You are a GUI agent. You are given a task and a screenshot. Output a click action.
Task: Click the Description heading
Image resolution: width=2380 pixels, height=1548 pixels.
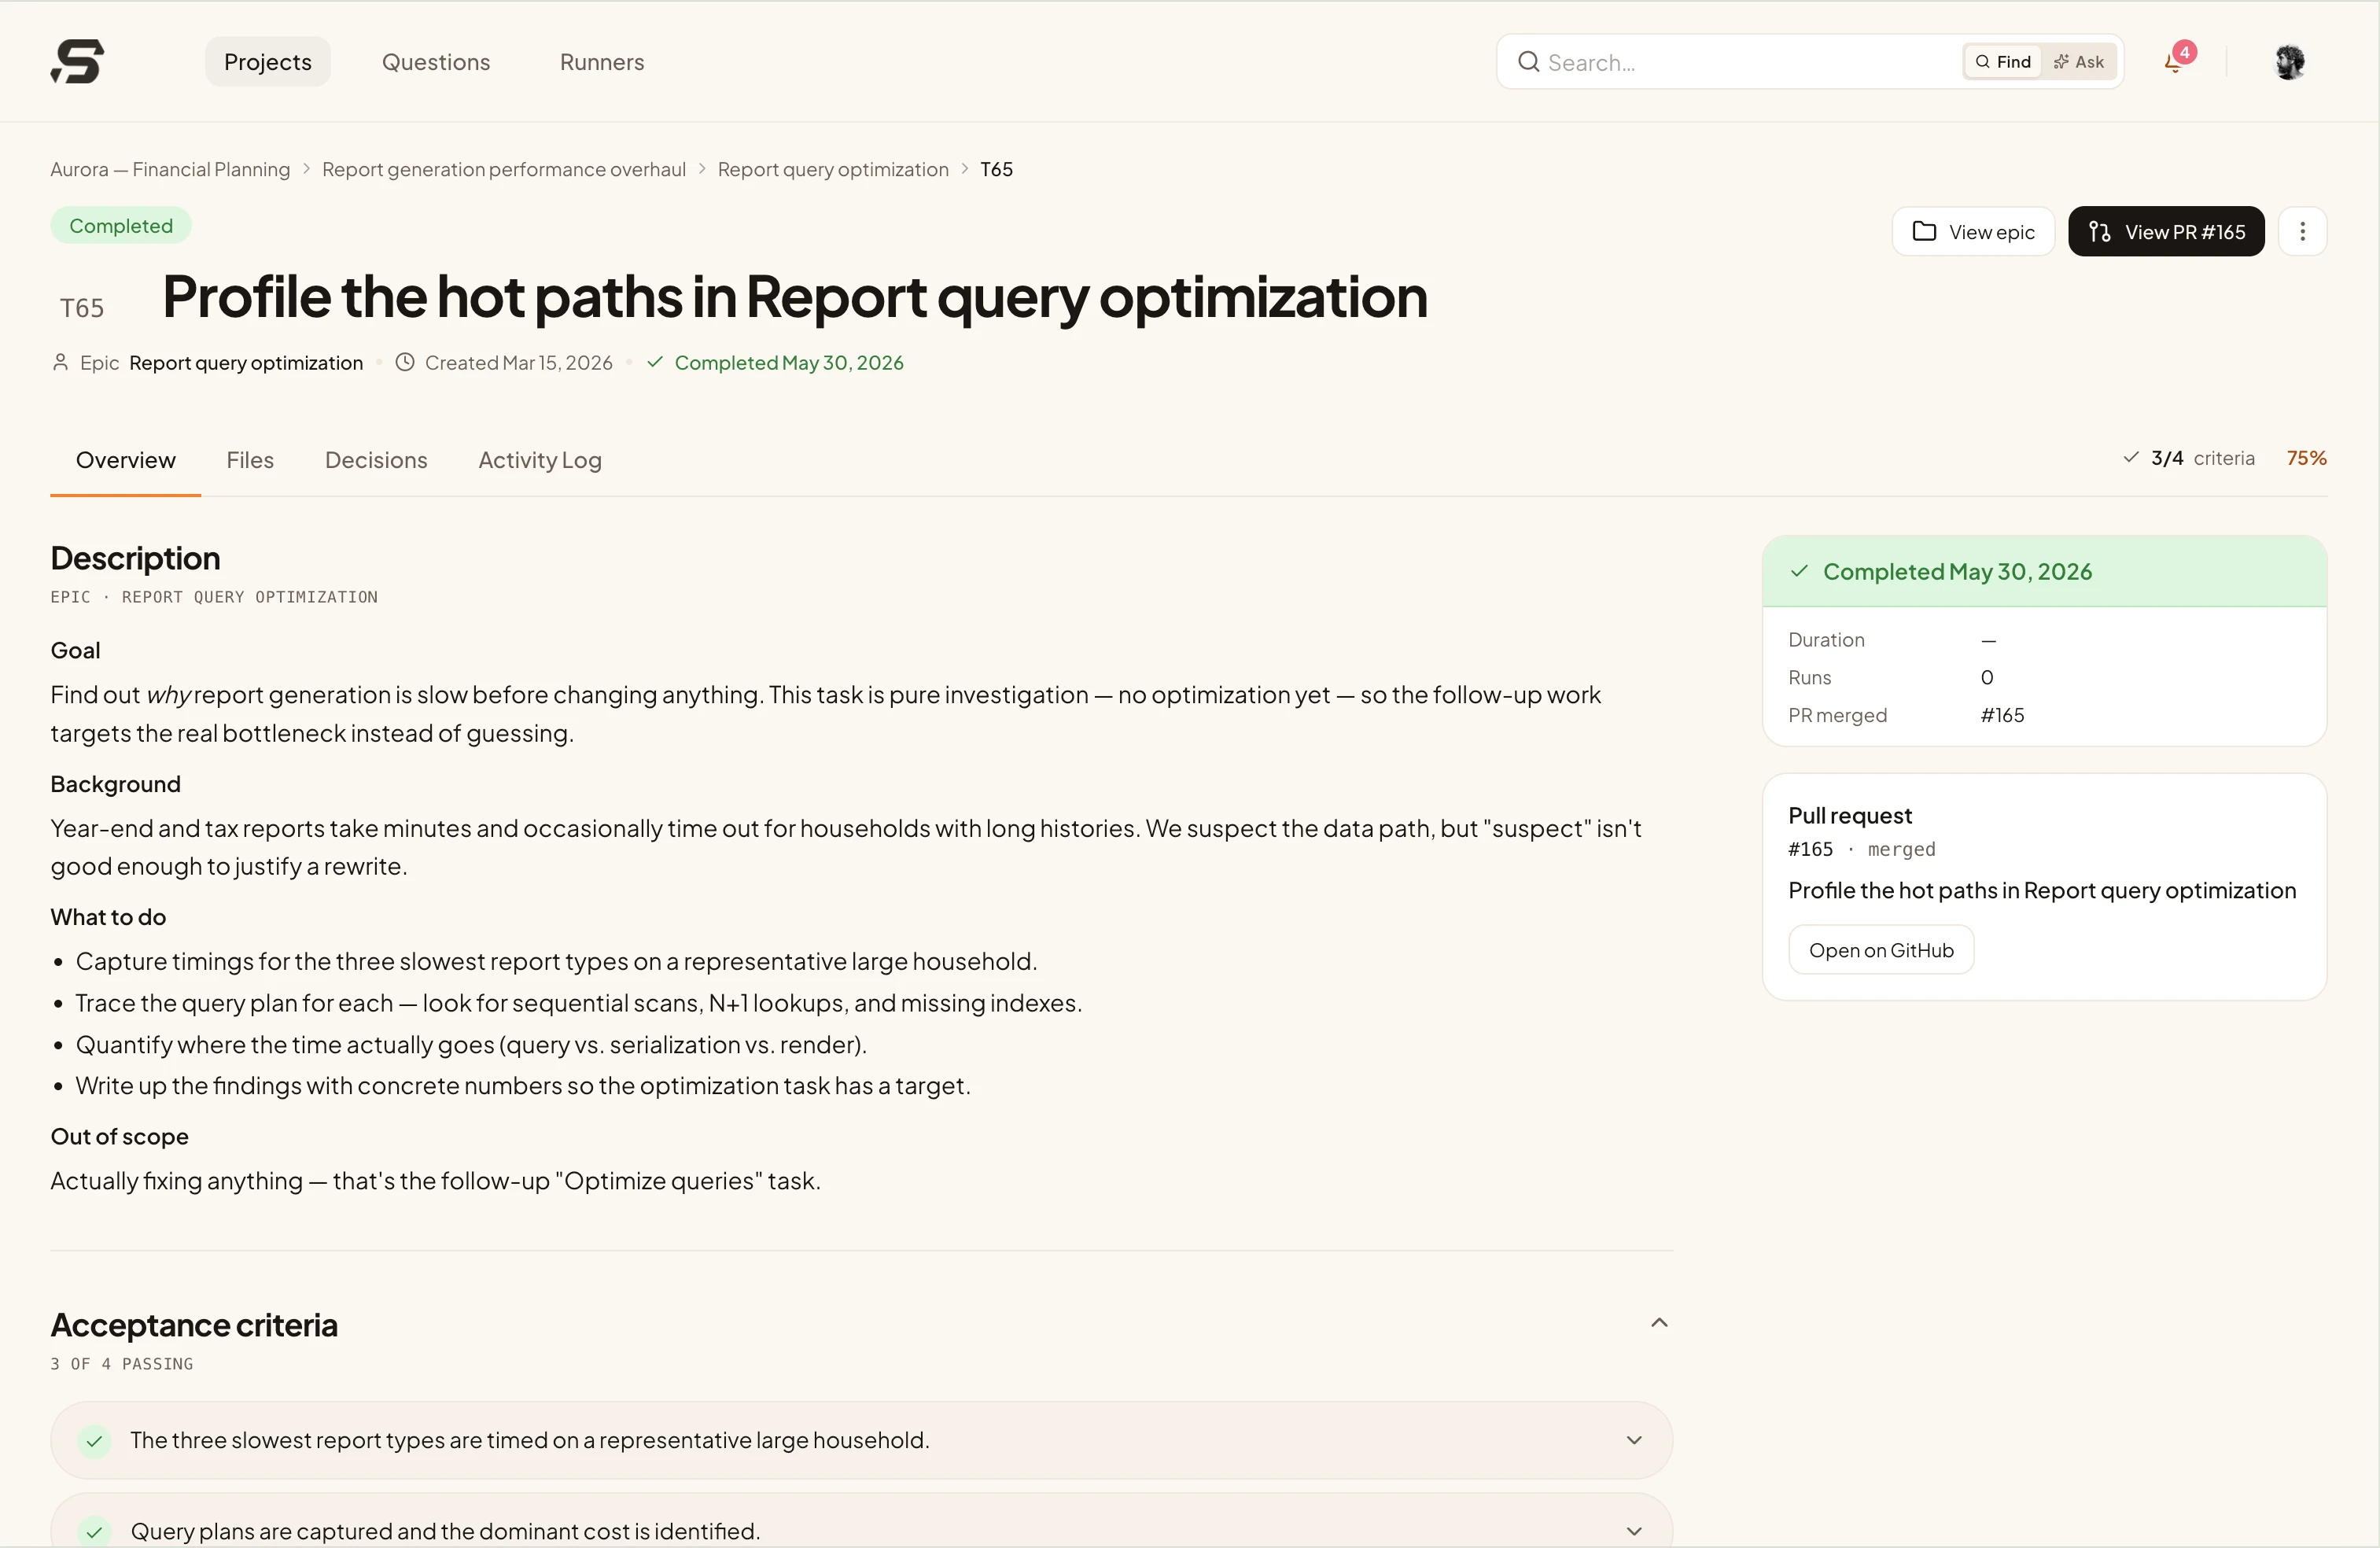pyautogui.click(x=136, y=558)
